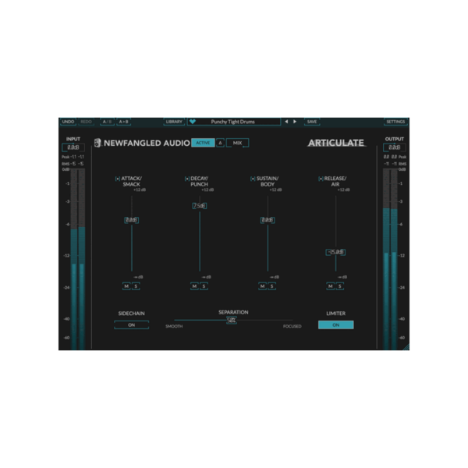Mute the Decay/Punch band
The width and height of the screenshot is (468, 468).
[x=194, y=286]
